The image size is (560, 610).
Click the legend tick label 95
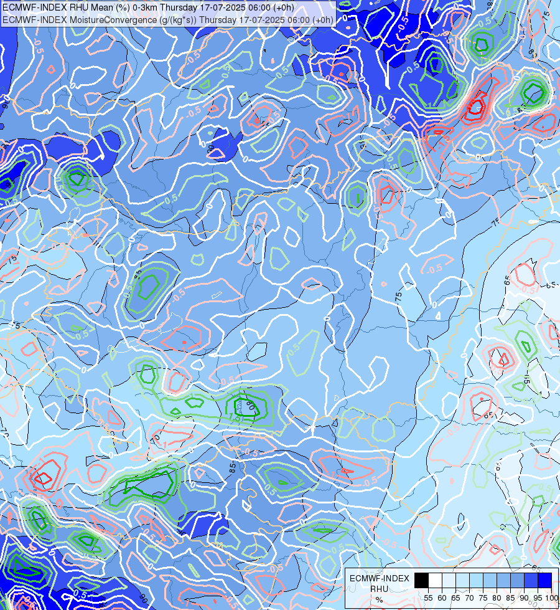[538, 598]
